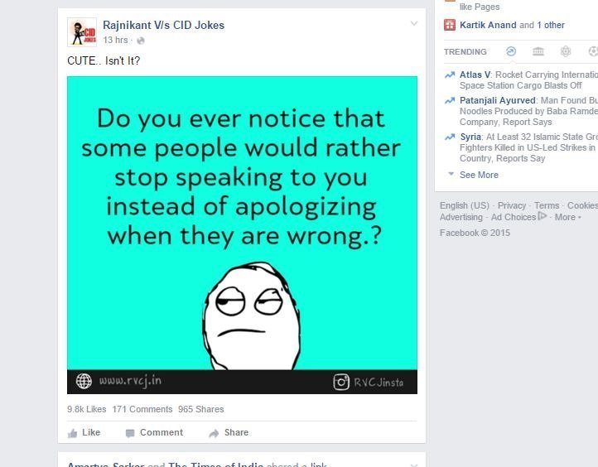Open the Rajnikant V/s CID Jokes page
598x467 pixels.
coord(164,25)
